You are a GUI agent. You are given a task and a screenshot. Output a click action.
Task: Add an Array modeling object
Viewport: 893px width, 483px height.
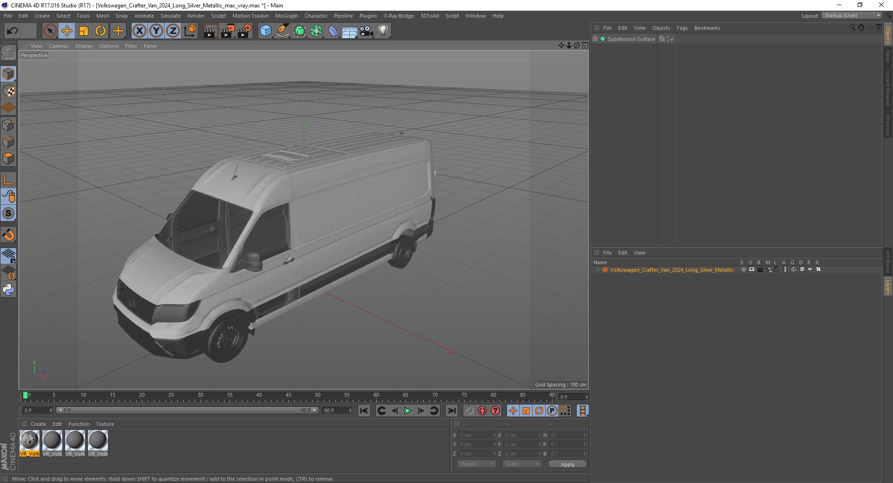point(316,31)
